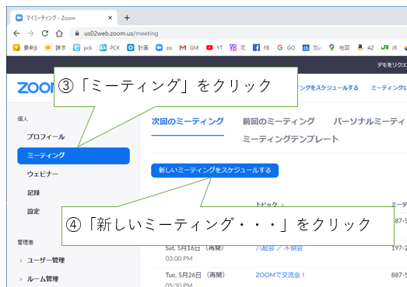The width and height of the screenshot is (407, 287).
Task: Open the 地図 maps bookmark
Action: point(339,47)
